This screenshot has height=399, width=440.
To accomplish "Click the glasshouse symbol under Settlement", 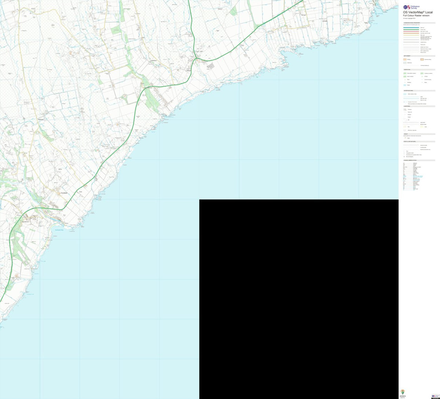I will point(405,62).
